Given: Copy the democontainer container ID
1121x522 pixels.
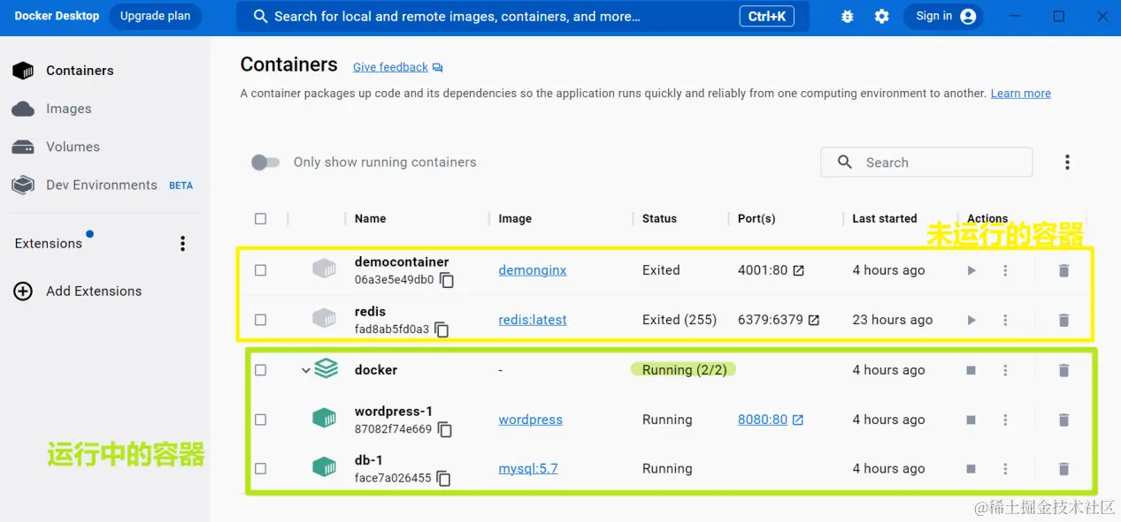Looking at the screenshot, I should pyautogui.click(x=448, y=280).
